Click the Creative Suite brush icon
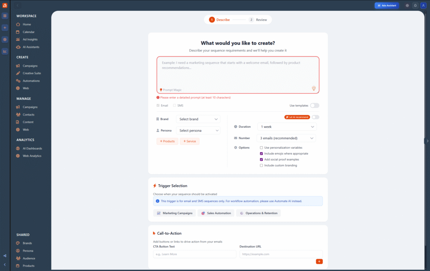This screenshot has height=271, width=430. pyautogui.click(x=18, y=73)
